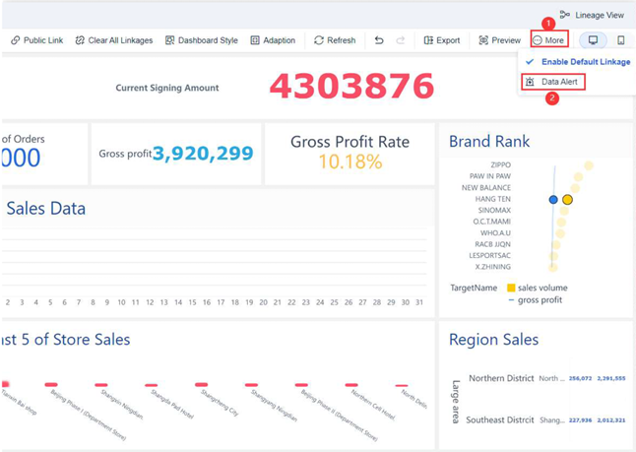Click the undo arrow icon

pos(379,40)
